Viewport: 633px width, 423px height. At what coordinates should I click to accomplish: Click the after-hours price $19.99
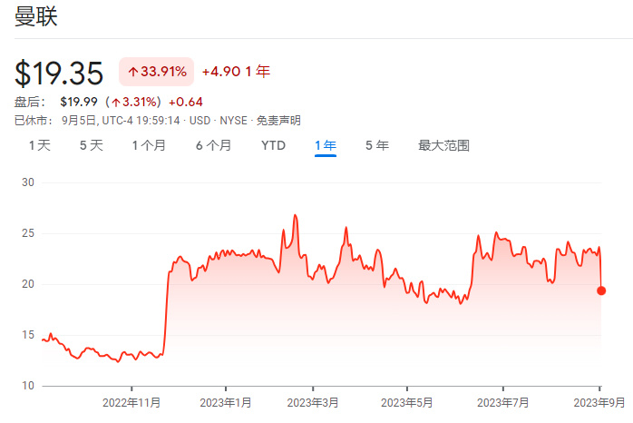(79, 102)
